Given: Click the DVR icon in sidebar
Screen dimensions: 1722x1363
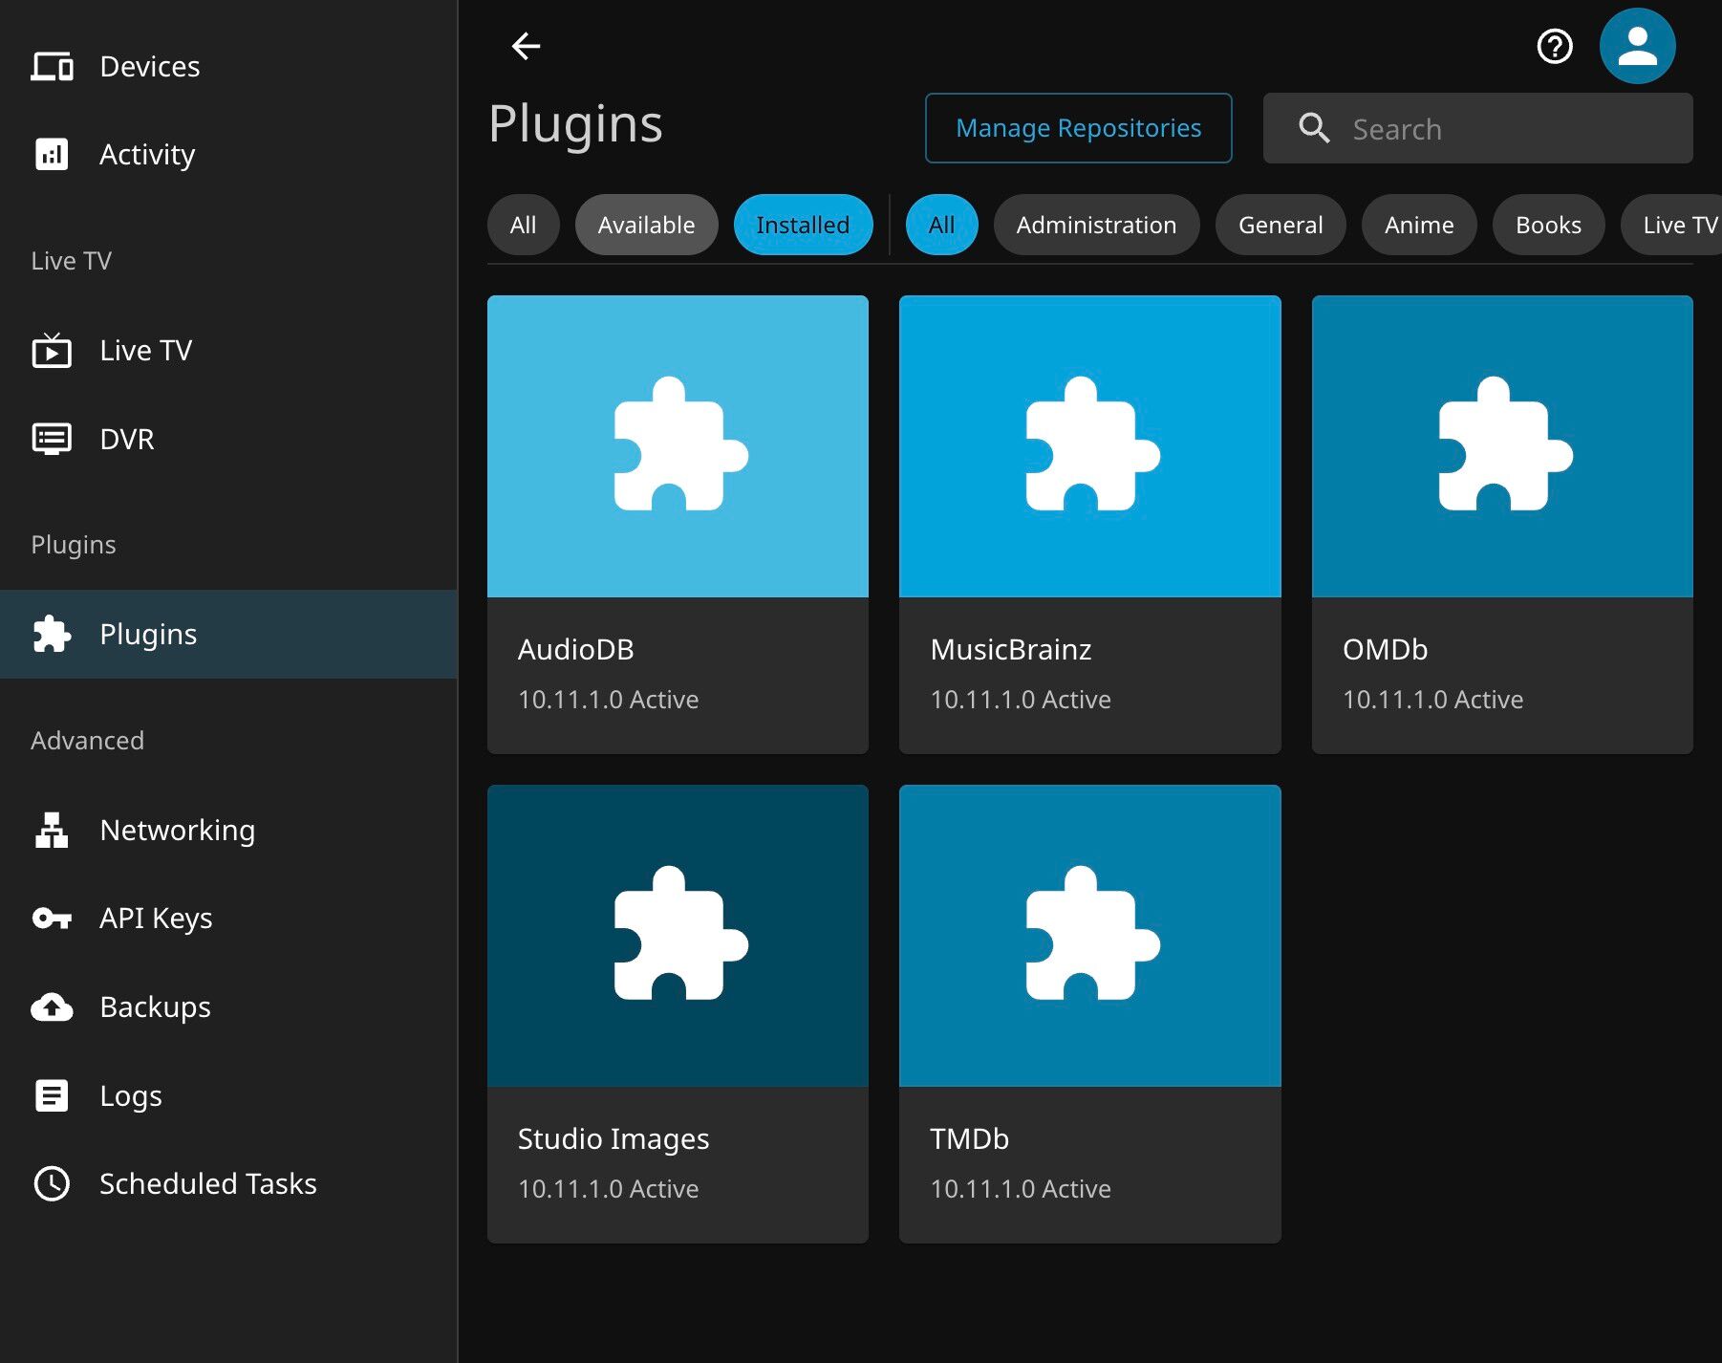Looking at the screenshot, I should (x=52, y=439).
